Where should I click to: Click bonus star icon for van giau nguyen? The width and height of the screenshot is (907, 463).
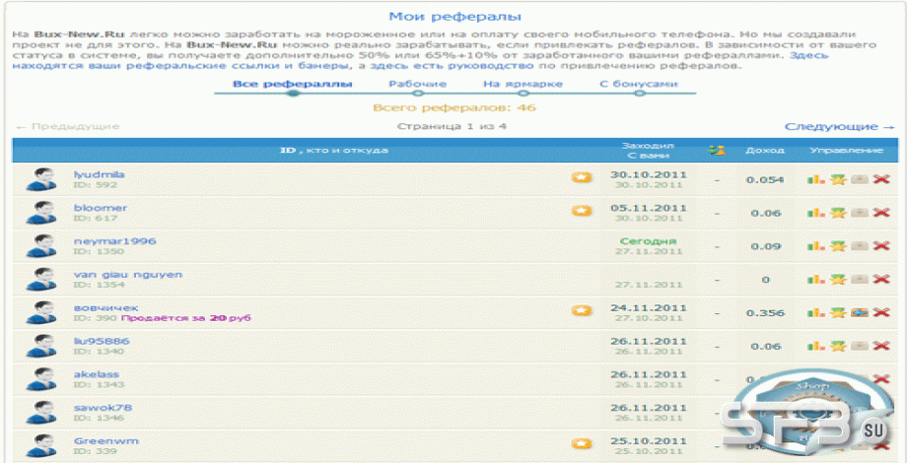coord(838,280)
